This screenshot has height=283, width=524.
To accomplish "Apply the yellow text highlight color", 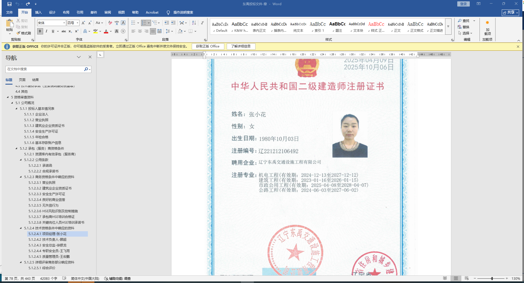I will point(95,31).
